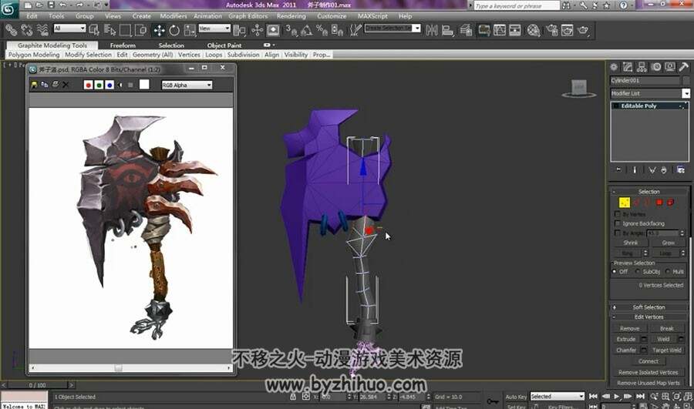The width and height of the screenshot is (694, 409).
Task: Check the By Vertex checkbox
Action: [618, 214]
